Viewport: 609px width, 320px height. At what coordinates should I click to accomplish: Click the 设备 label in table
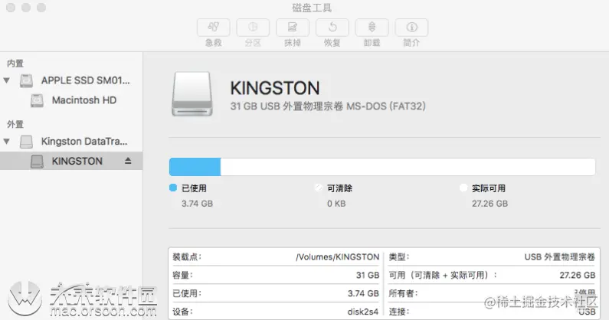click(182, 312)
